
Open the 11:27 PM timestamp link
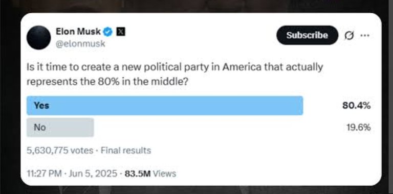(x=44, y=174)
